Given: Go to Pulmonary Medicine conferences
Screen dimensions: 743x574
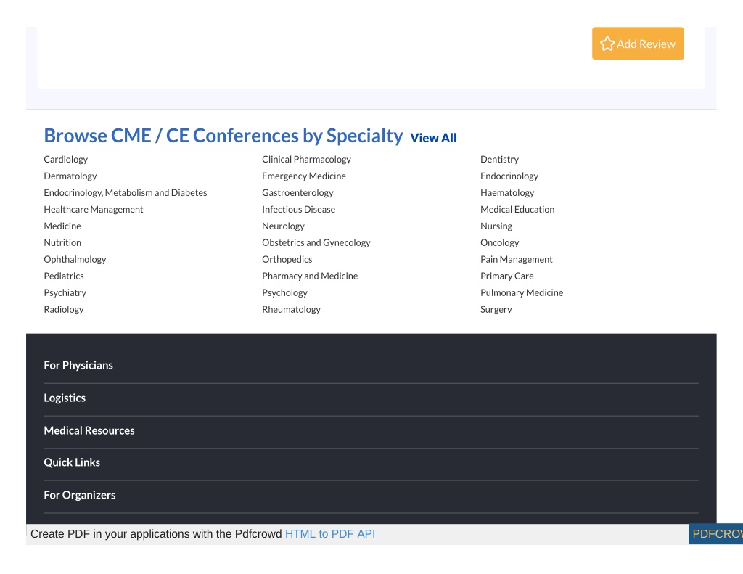Looking at the screenshot, I should 522,292.
